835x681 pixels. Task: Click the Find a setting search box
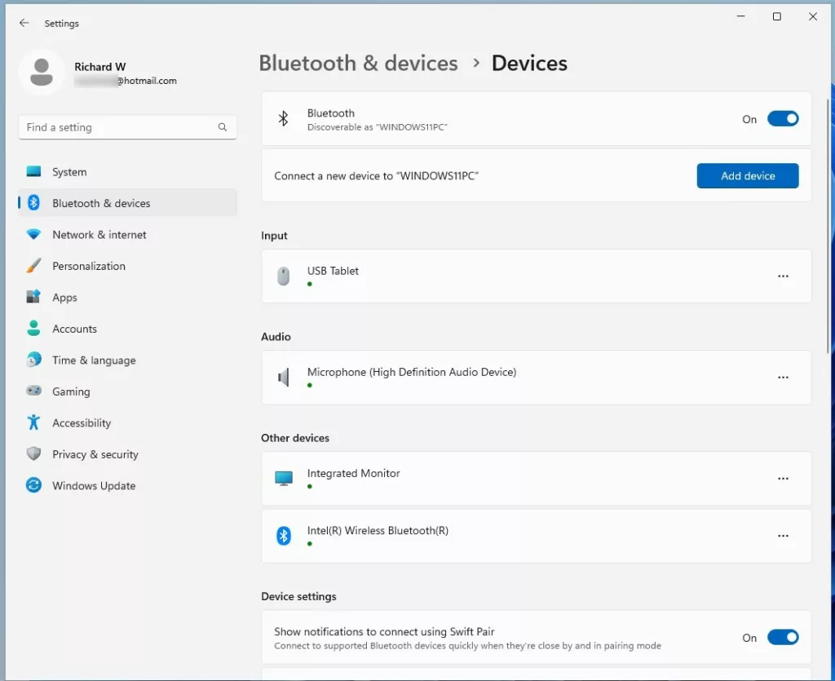pos(128,127)
